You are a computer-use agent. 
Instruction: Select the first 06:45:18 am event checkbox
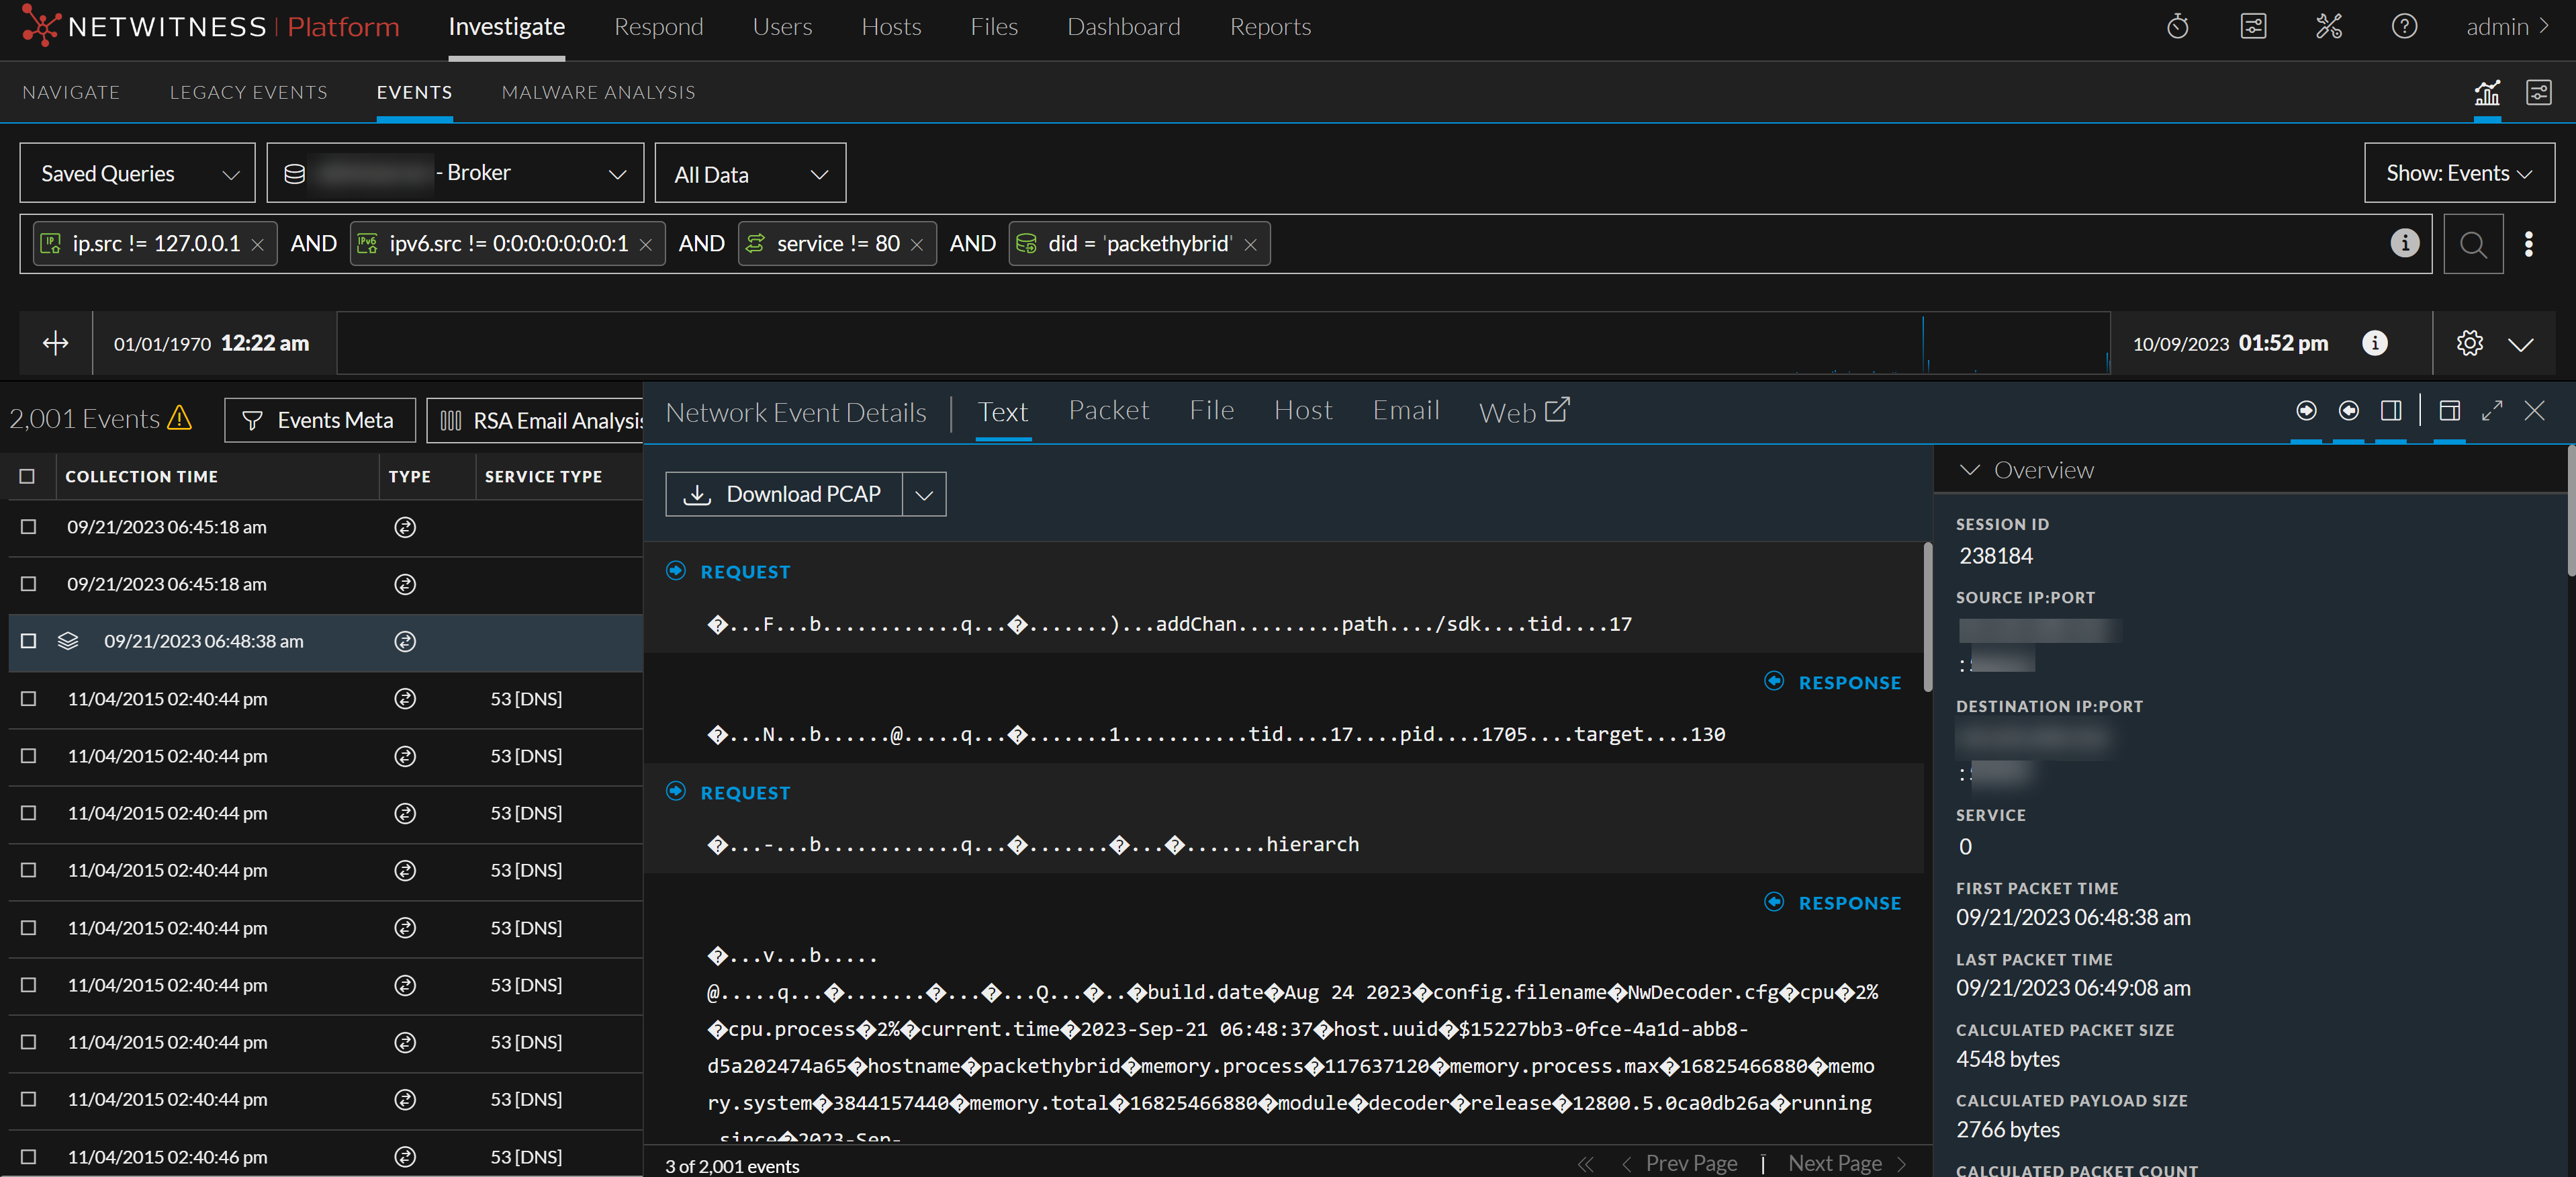point(28,527)
